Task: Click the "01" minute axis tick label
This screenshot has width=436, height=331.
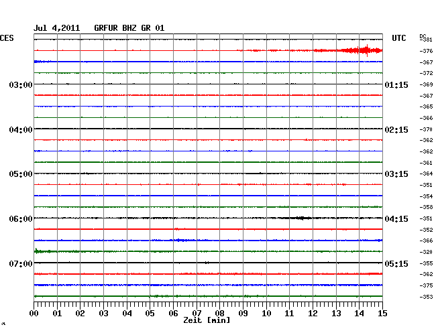Action: click(x=57, y=313)
